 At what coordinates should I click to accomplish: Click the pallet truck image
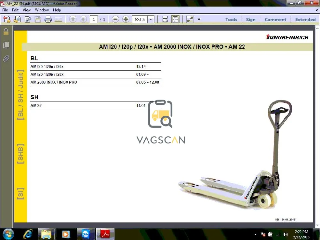[235, 155]
